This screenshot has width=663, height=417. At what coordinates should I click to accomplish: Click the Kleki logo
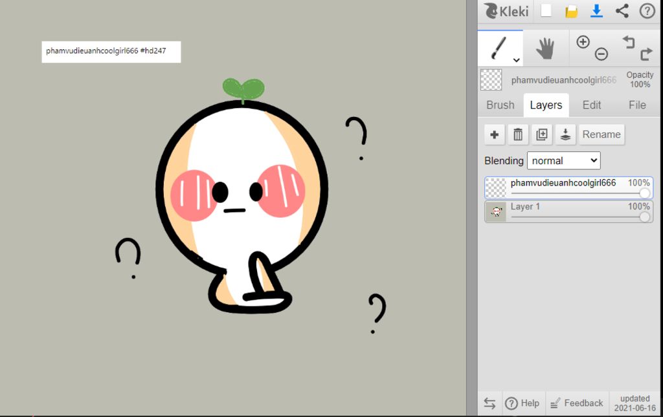[x=506, y=11]
